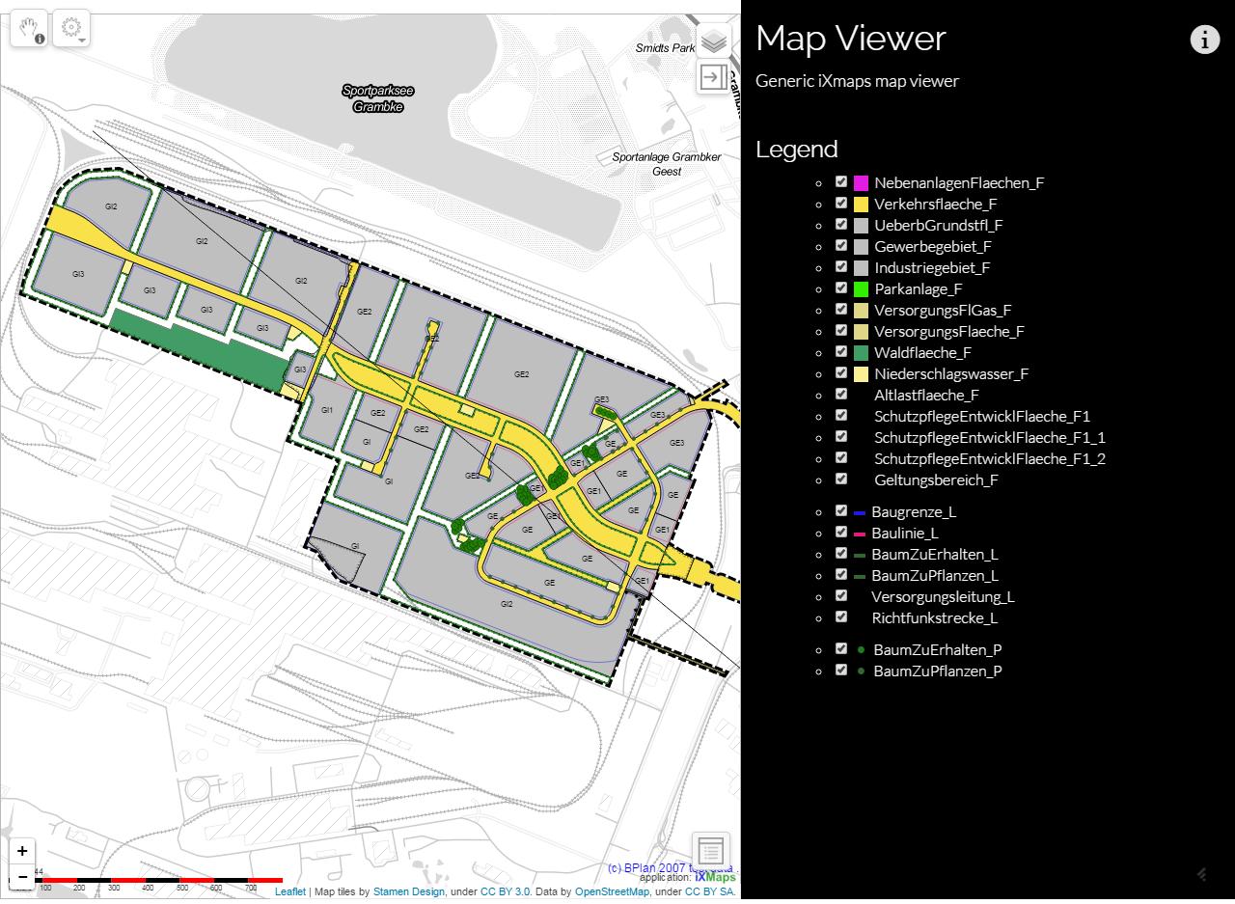Toggle the Waldflaeche_F layer checkbox
Image resolution: width=1235 pixels, height=904 pixels.
841,352
